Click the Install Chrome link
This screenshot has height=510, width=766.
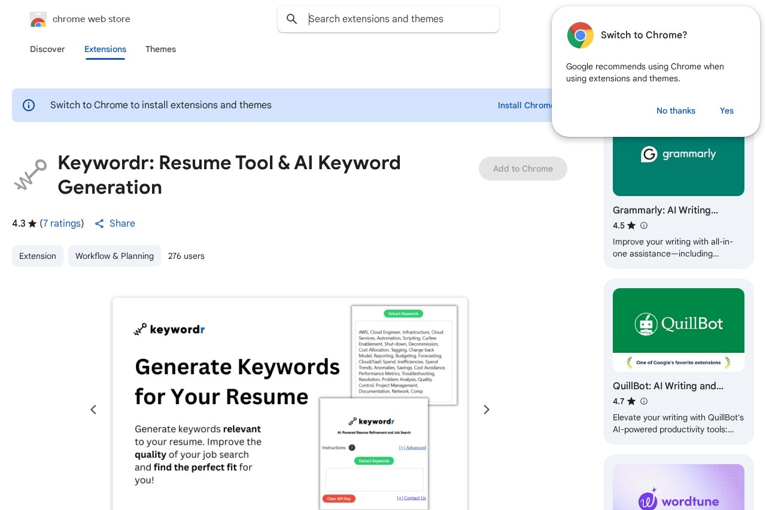click(525, 105)
